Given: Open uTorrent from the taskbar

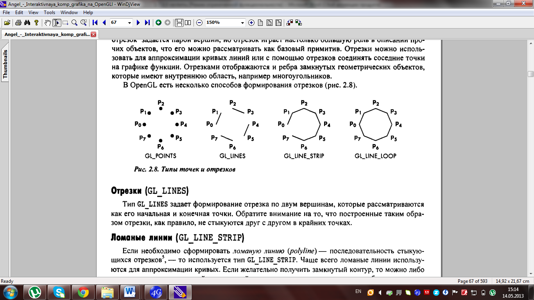Looking at the screenshot, I should click(36, 292).
